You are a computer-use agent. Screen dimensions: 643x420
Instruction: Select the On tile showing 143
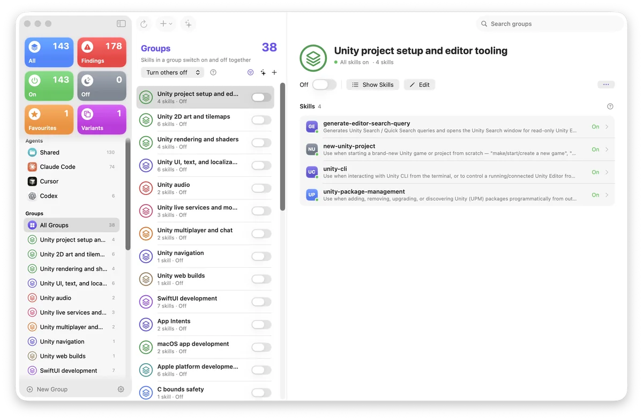point(49,86)
